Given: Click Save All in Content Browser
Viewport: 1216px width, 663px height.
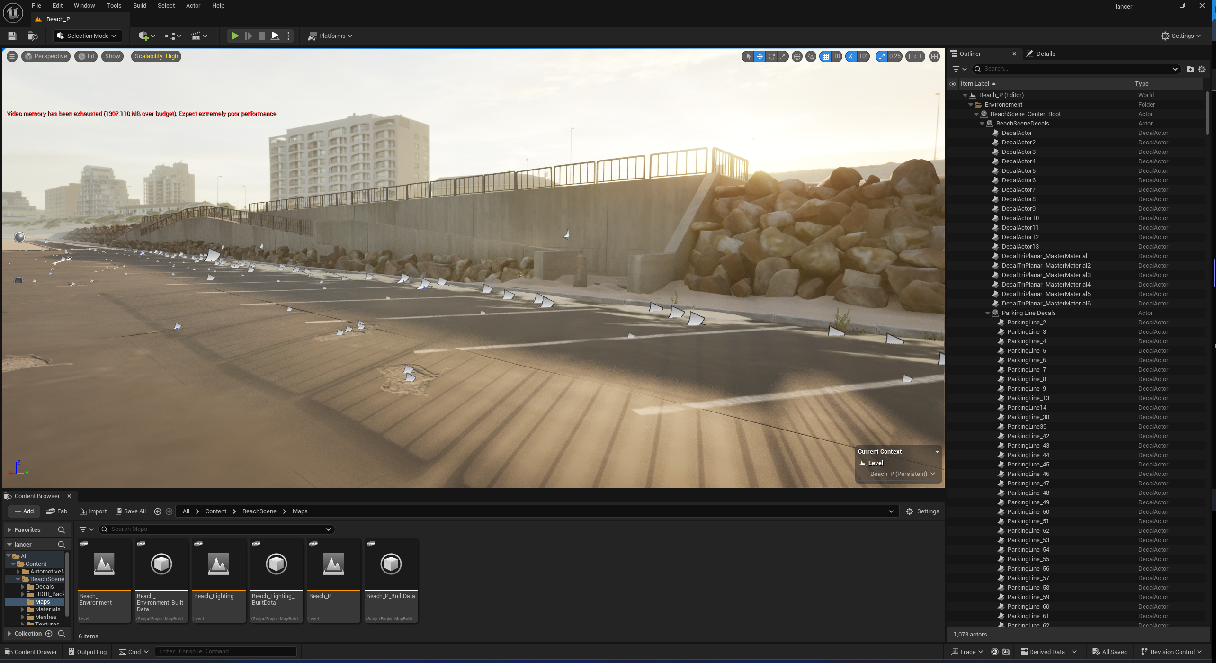Looking at the screenshot, I should pos(131,511).
